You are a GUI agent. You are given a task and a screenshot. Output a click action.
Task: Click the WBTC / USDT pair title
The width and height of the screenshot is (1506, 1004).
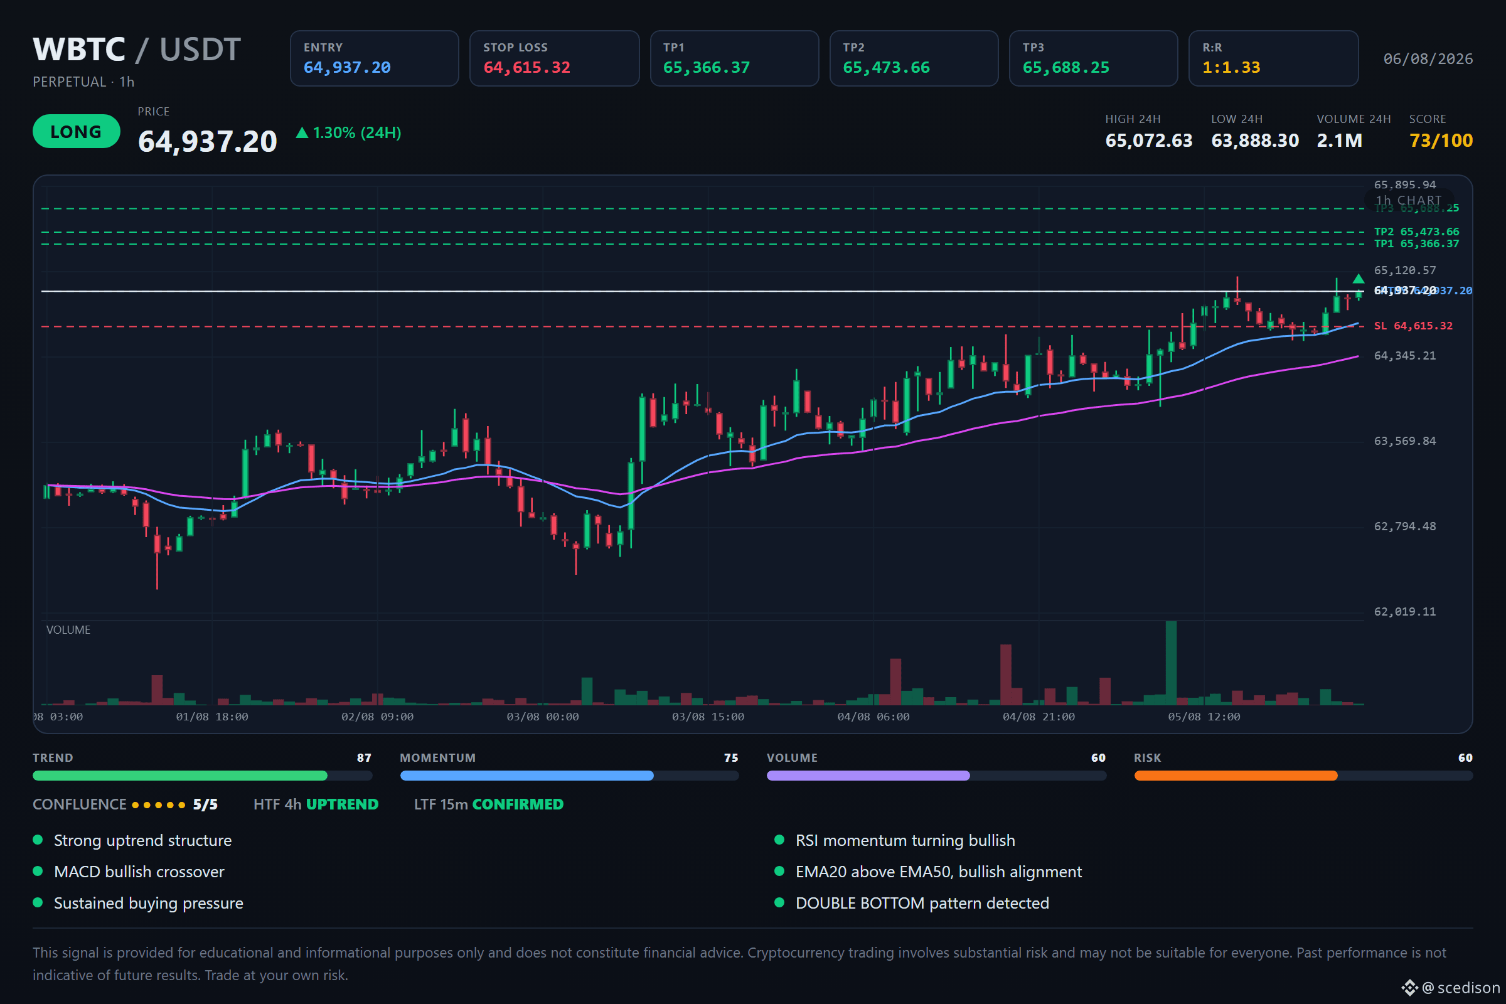pyautogui.click(x=137, y=50)
